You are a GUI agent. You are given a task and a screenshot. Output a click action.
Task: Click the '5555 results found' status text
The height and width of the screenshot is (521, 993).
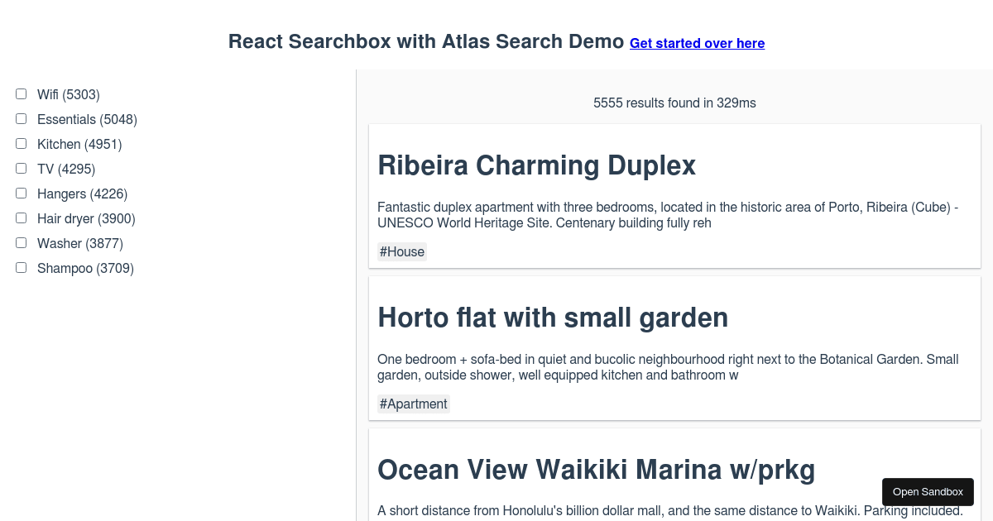(674, 103)
